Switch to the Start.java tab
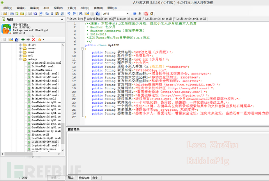Viewport: 269px width, 181px height. tap(76, 19)
